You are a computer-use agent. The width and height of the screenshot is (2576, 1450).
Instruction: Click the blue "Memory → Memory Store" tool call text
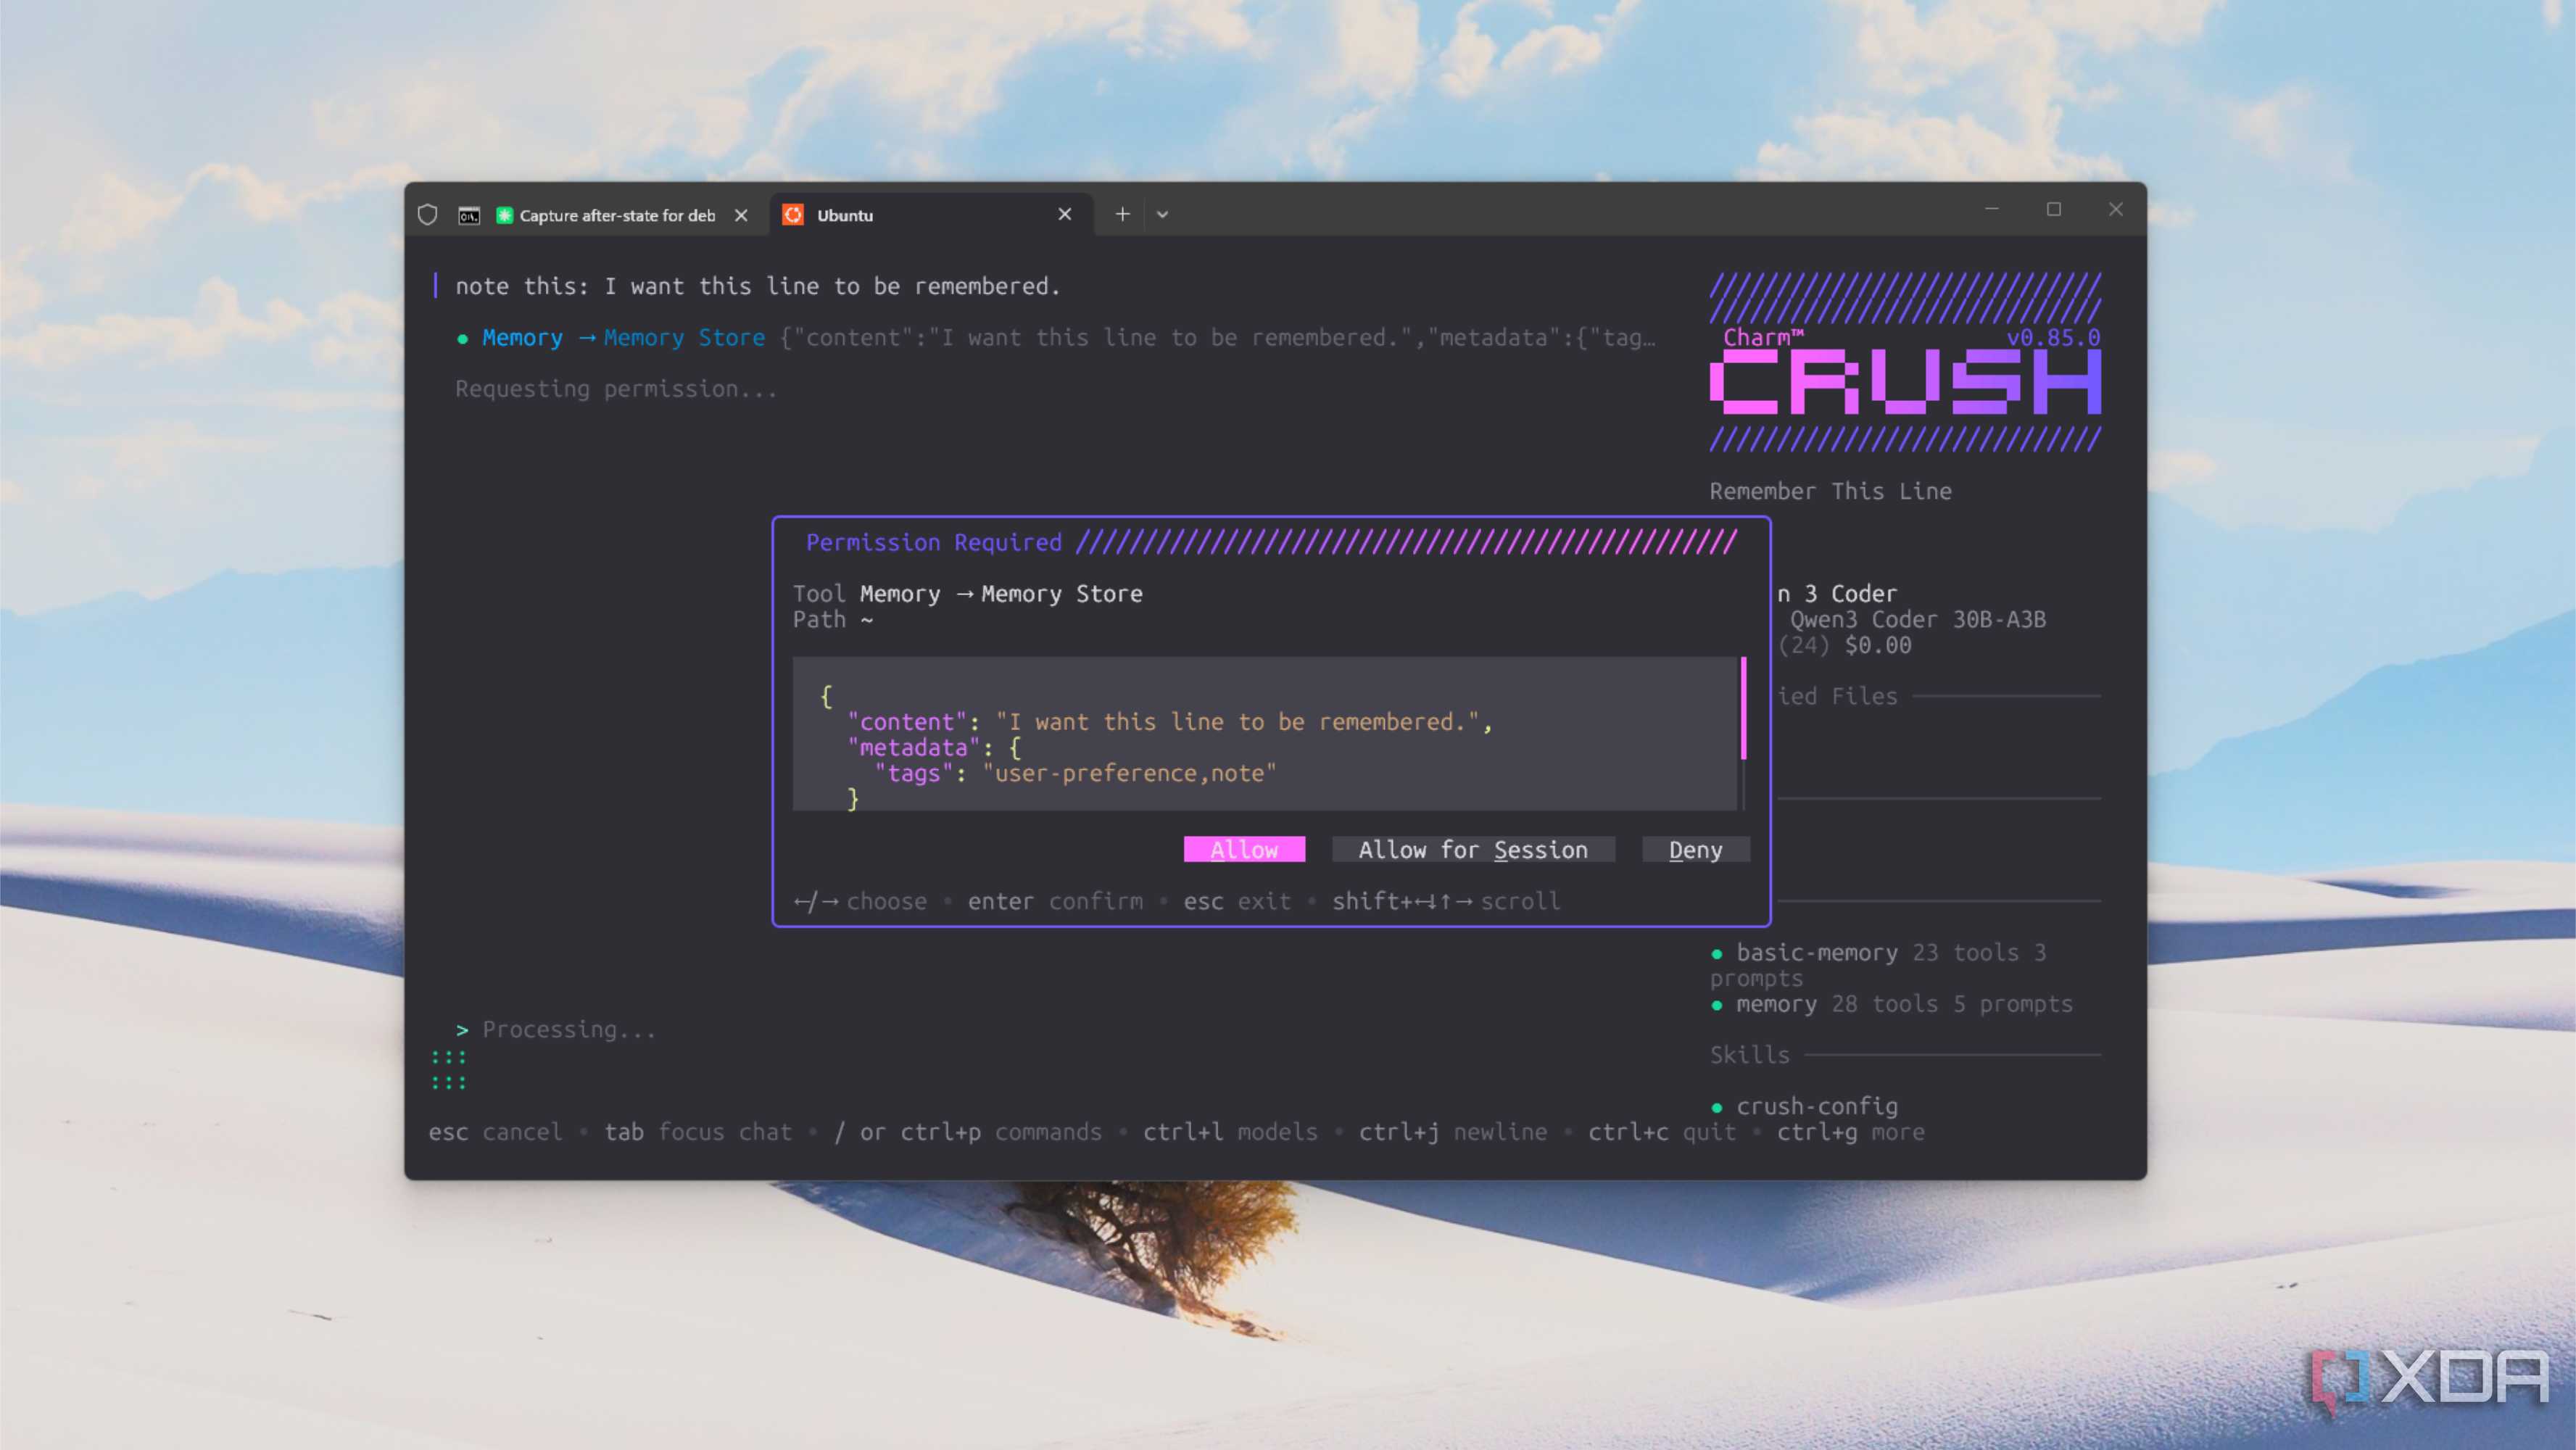click(624, 338)
